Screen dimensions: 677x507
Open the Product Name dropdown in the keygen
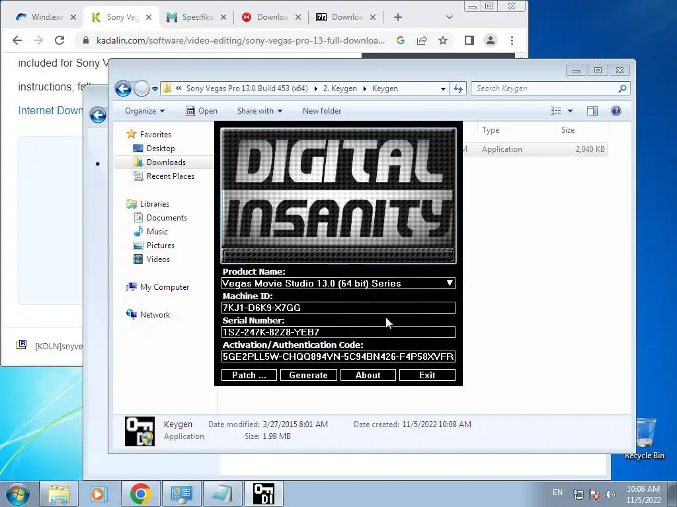pyautogui.click(x=450, y=283)
